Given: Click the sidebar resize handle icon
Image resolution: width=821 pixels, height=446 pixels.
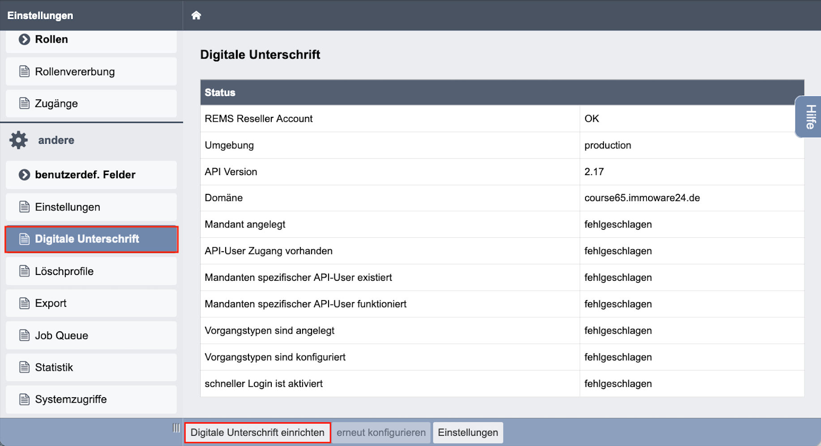Looking at the screenshot, I should (x=176, y=428).
